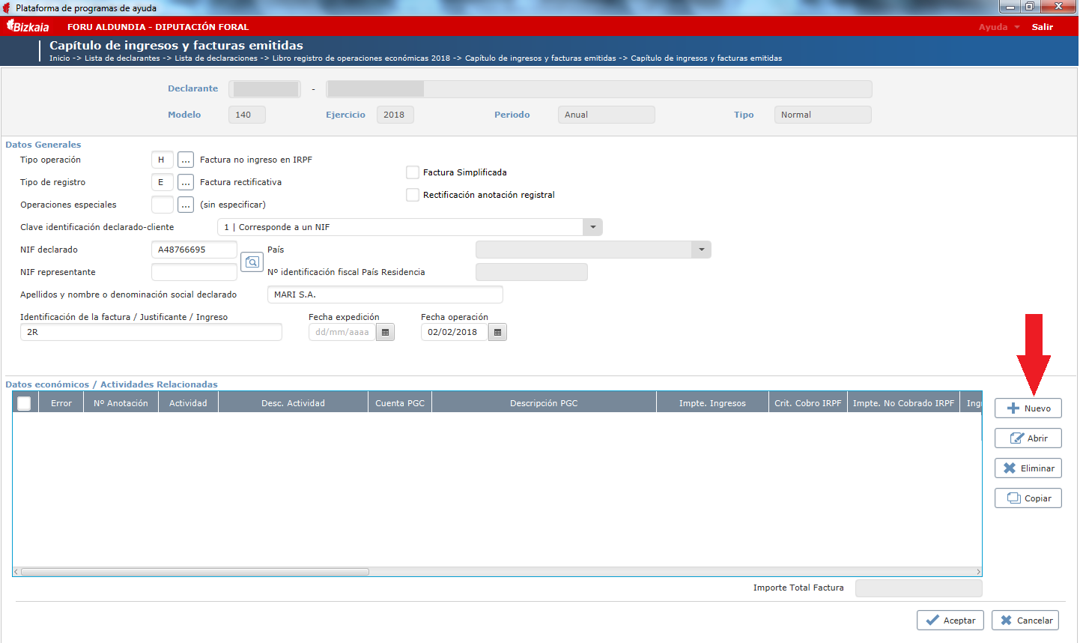Click the Copiar button
This screenshot has height=643, width=1083.
[x=1028, y=498]
